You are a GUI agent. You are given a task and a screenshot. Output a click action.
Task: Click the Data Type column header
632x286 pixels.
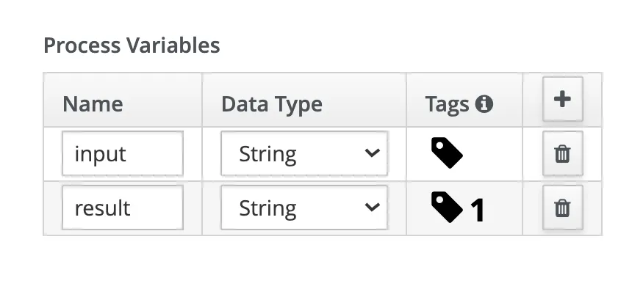click(272, 104)
